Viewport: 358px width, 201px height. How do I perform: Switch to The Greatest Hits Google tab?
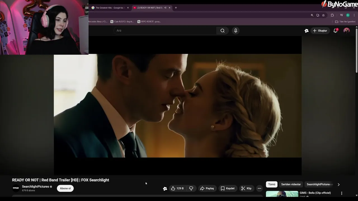click(110, 8)
